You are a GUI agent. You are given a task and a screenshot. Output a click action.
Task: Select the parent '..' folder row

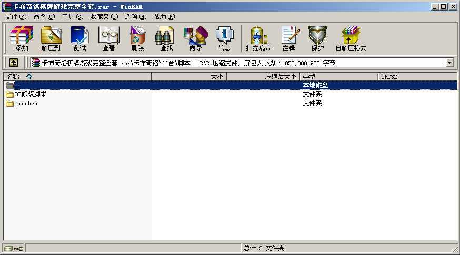pos(230,85)
